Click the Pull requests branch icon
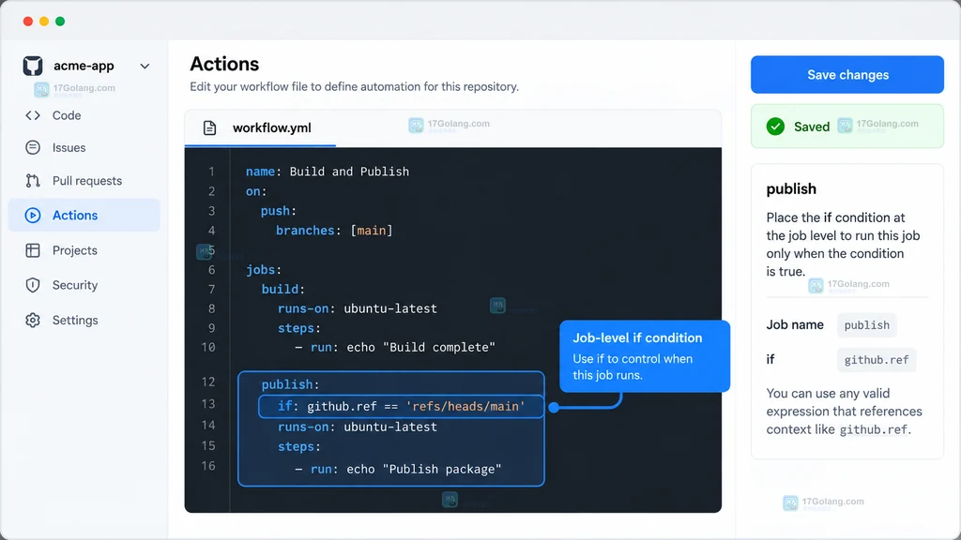961x540 pixels. coord(33,181)
